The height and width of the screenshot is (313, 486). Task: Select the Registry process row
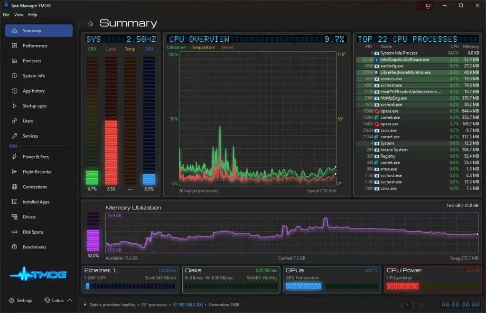click(x=418, y=156)
